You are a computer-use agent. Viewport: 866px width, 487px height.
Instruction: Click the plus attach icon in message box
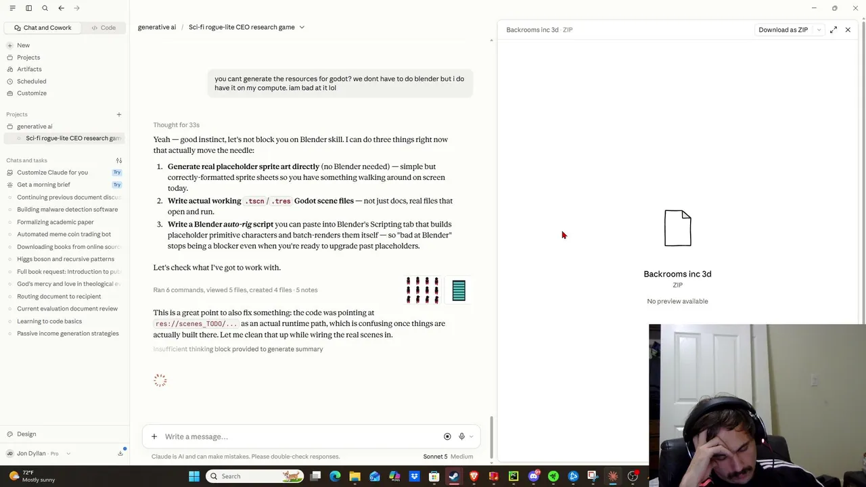154,437
